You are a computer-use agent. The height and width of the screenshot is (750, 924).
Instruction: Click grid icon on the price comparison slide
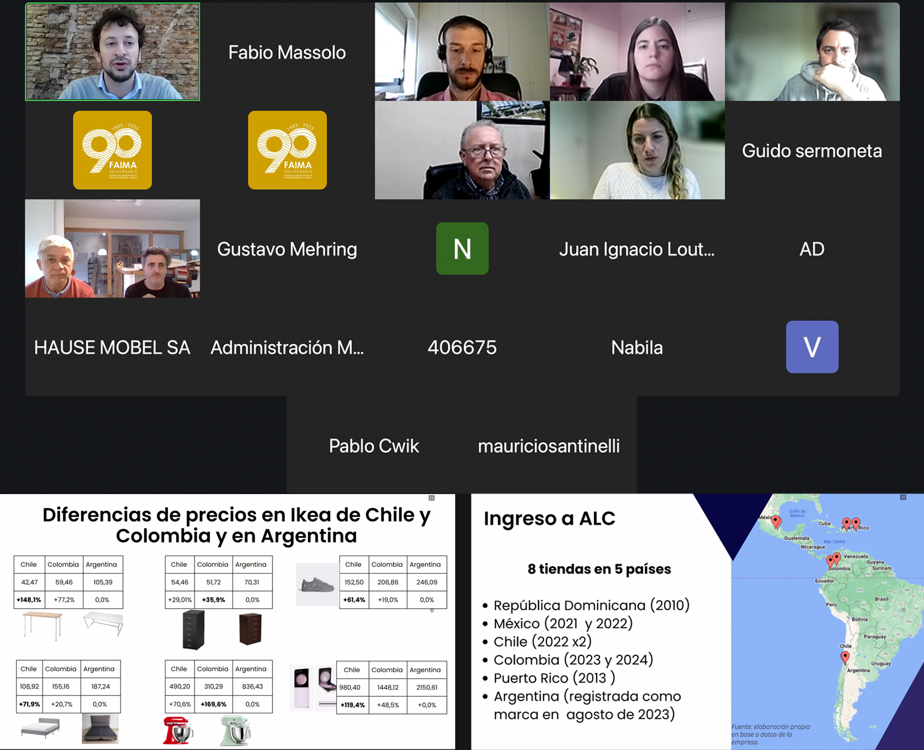click(432, 498)
